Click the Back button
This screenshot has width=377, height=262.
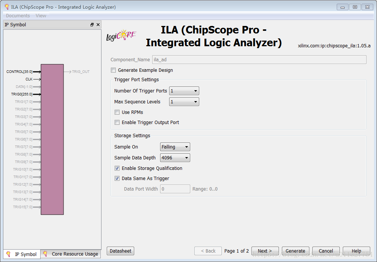tap(208, 251)
